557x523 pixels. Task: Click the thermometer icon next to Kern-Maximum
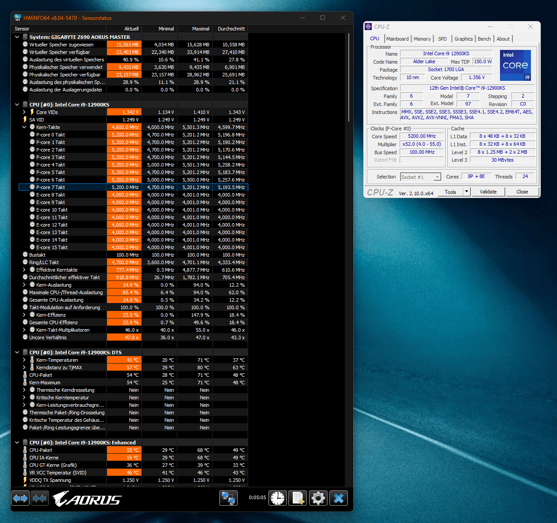click(25, 383)
